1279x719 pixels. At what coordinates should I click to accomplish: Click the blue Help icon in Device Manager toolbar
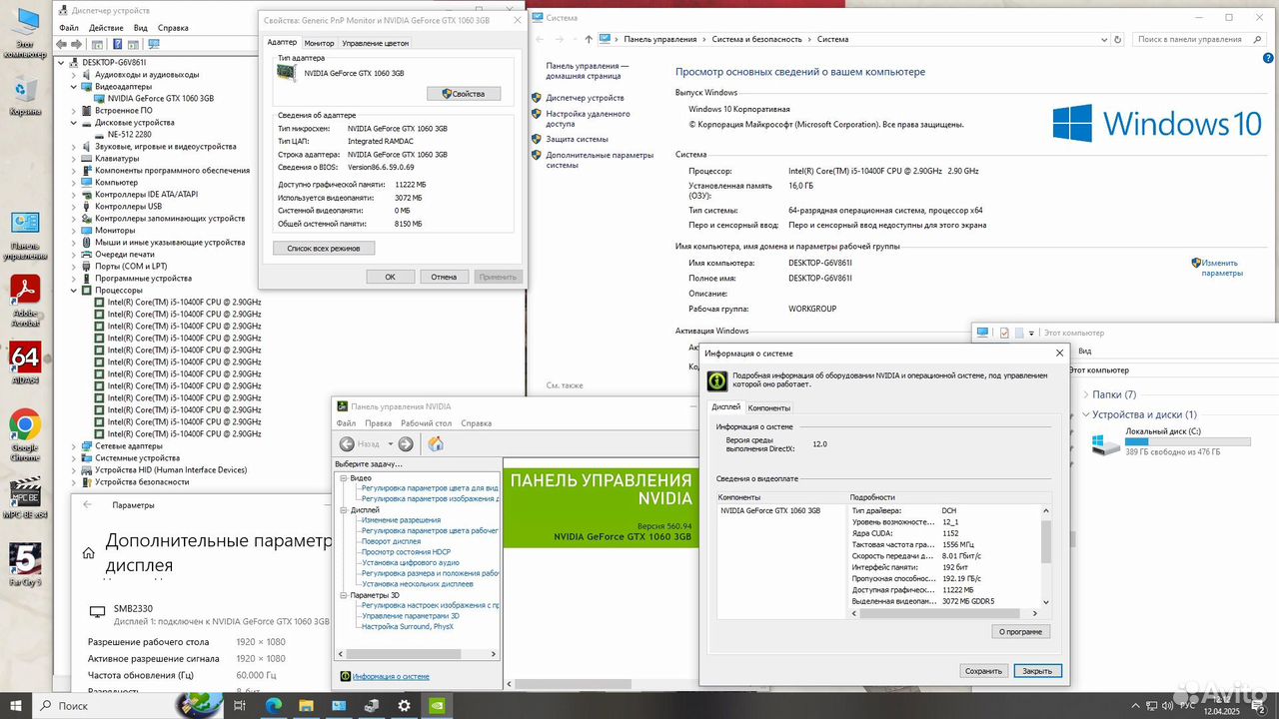point(117,44)
